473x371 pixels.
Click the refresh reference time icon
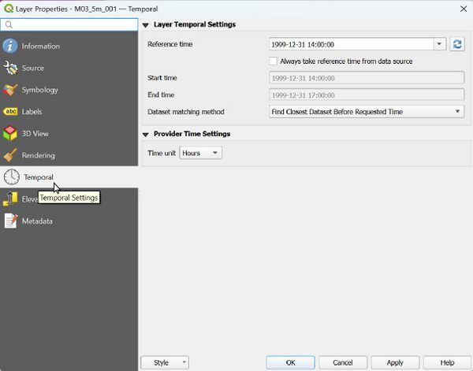pos(457,45)
